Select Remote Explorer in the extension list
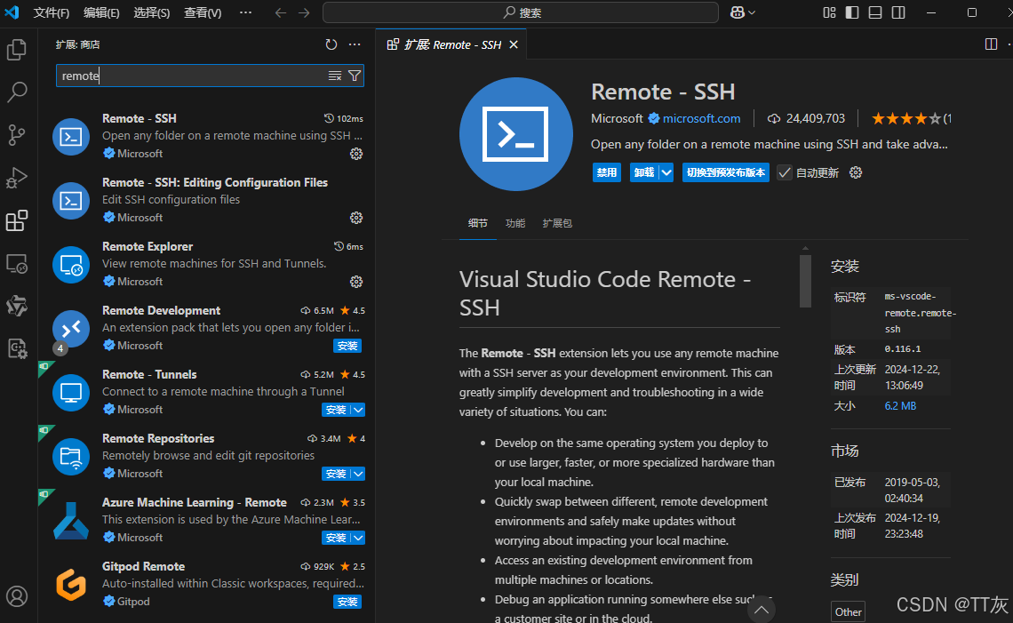The image size is (1013, 623). tap(207, 264)
